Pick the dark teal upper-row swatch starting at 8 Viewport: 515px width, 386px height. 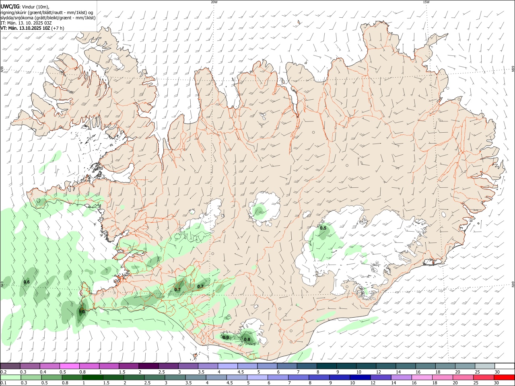point(326,366)
